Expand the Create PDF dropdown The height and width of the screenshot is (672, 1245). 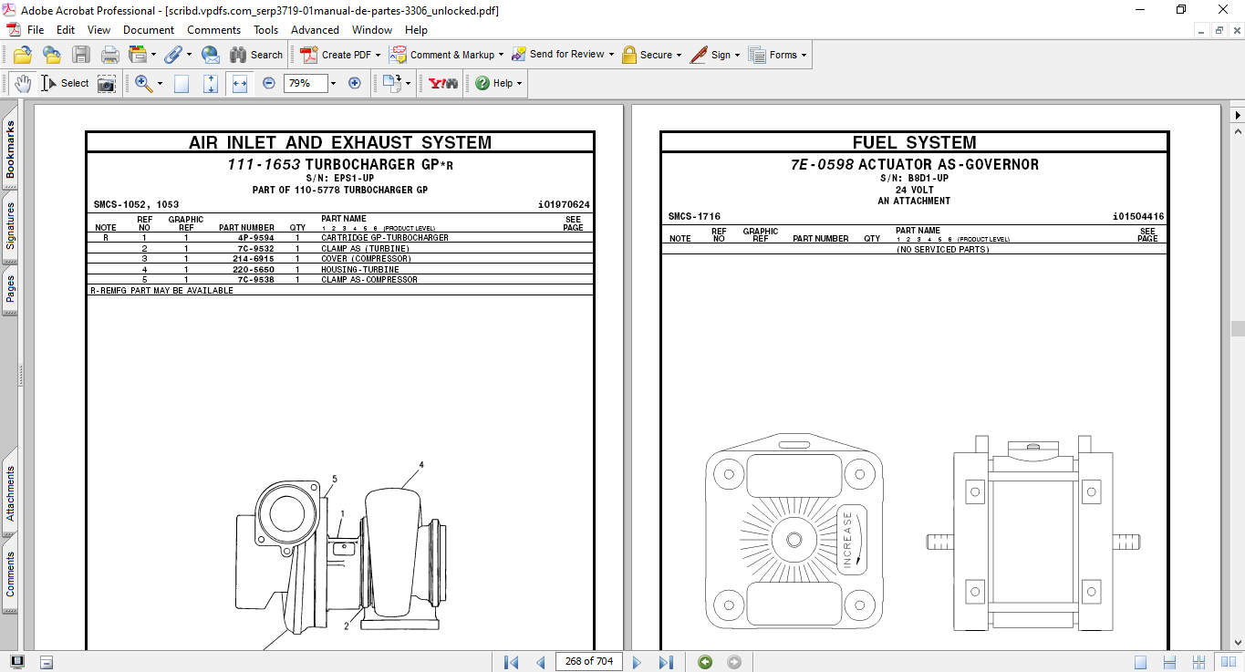click(x=378, y=55)
